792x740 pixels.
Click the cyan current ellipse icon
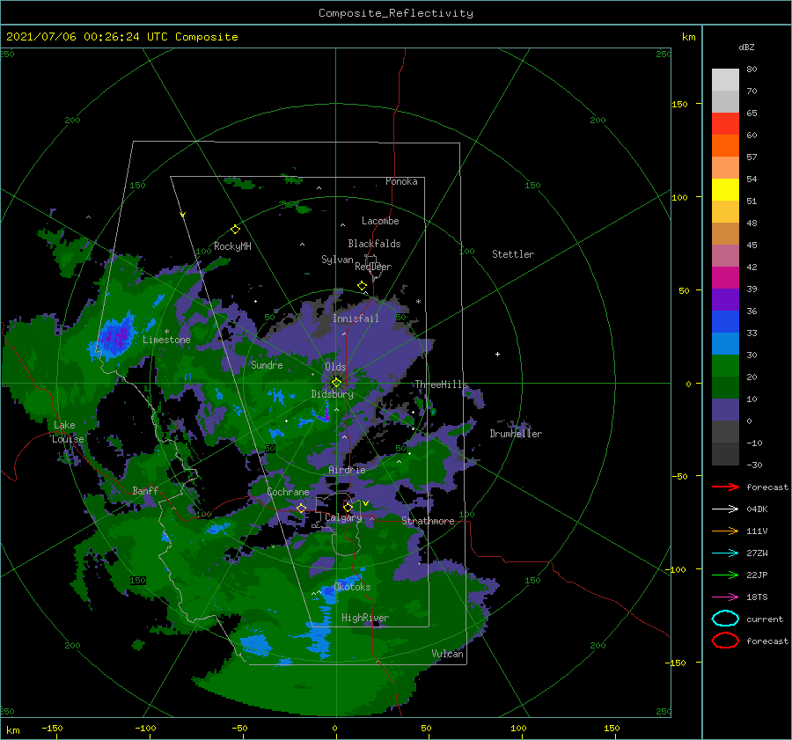tap(725, 619)
